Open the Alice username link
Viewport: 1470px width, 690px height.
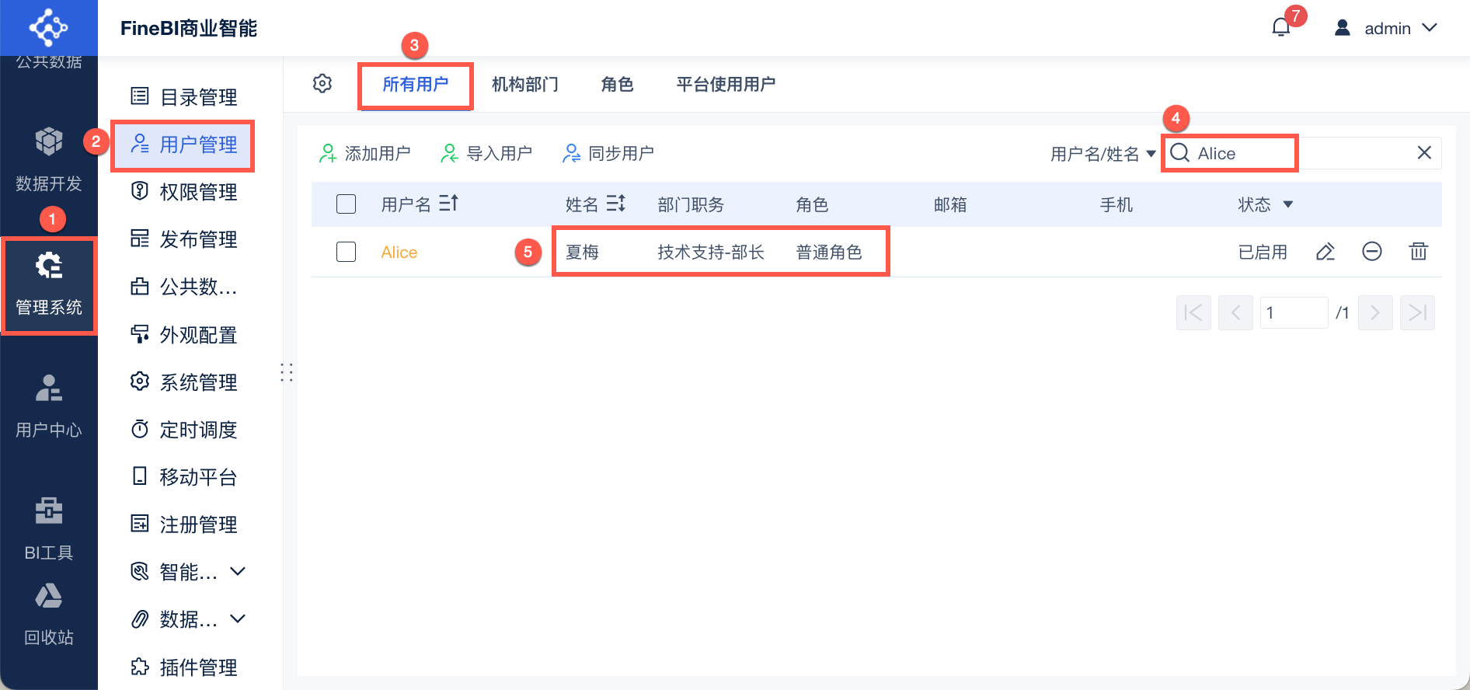399,253
